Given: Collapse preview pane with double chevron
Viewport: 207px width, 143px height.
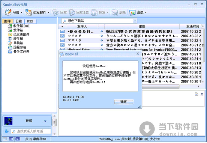Looking at the screenshot, I should 202,94.
